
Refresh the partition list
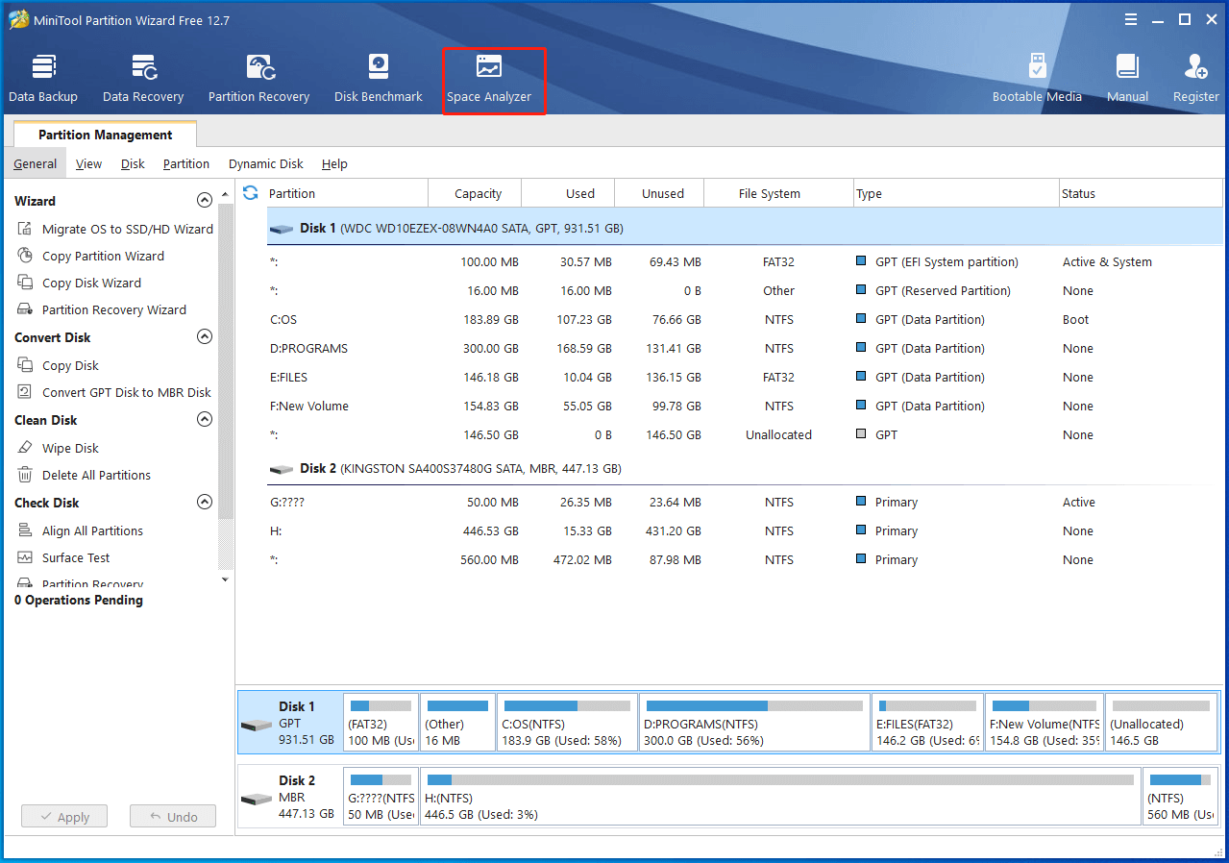click(251, 193)
